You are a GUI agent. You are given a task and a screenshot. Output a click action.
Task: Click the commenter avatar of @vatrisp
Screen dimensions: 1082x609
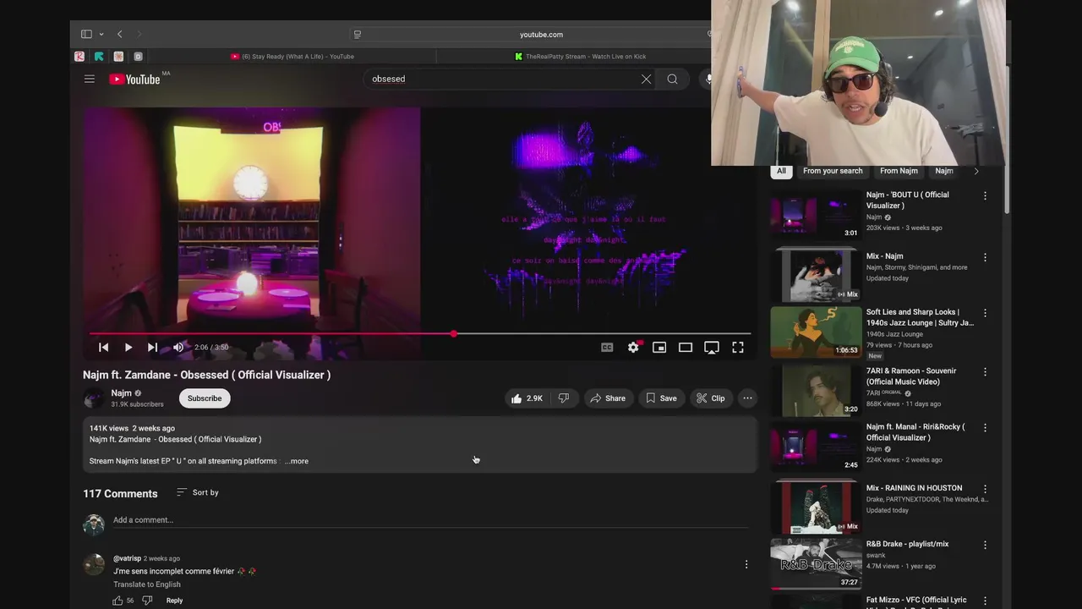click(93, 565)
